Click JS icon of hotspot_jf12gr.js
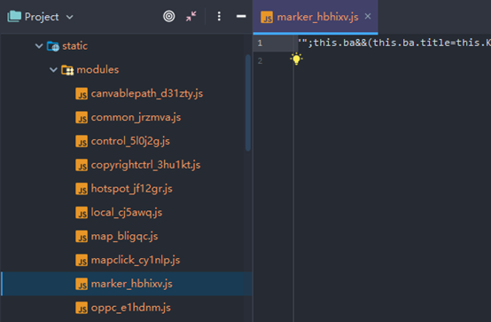The image size is (491, 322). [82, 189]
